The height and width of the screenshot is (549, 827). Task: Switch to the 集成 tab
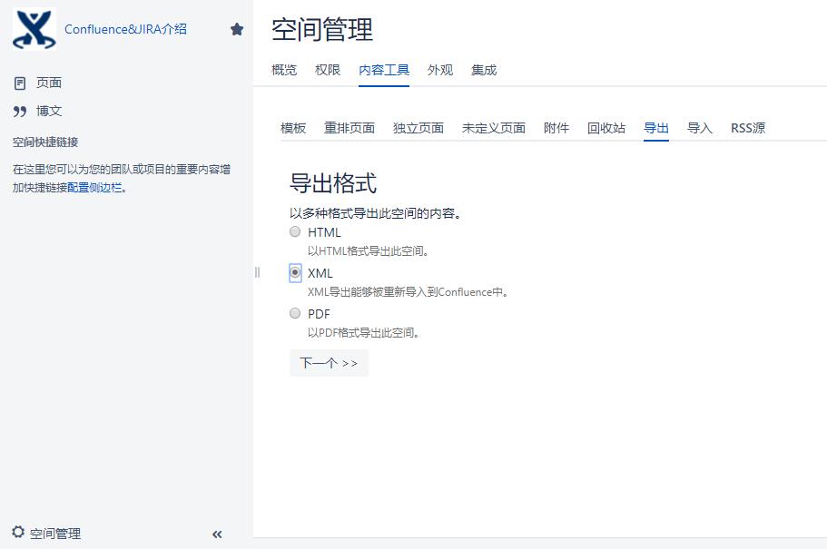tap(484, 70)
